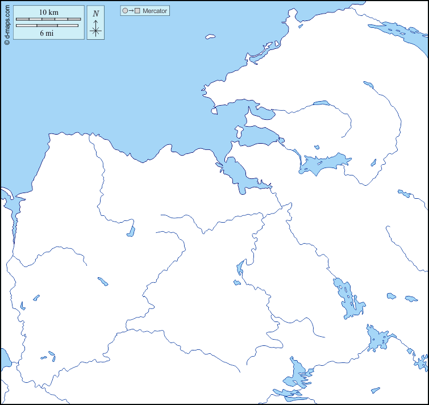Click the 10 km scale label
This screenshot has width=429, height=405.
pos(48,12)
